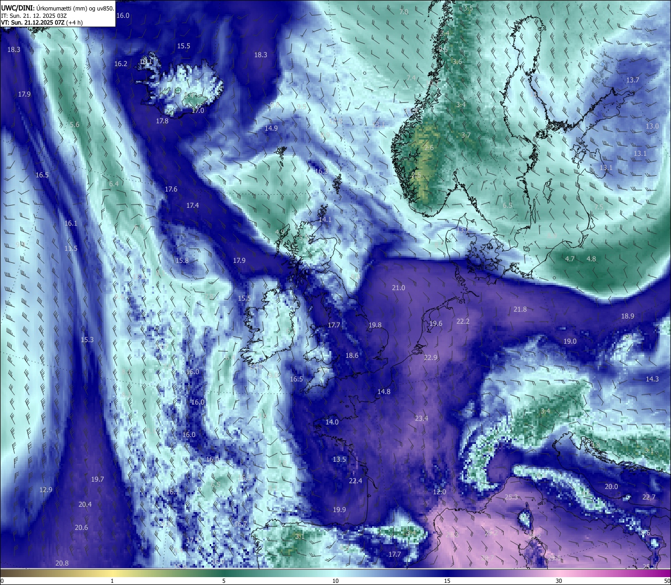
Task: Click the 5 tick on the color scale
Action: 224,581
